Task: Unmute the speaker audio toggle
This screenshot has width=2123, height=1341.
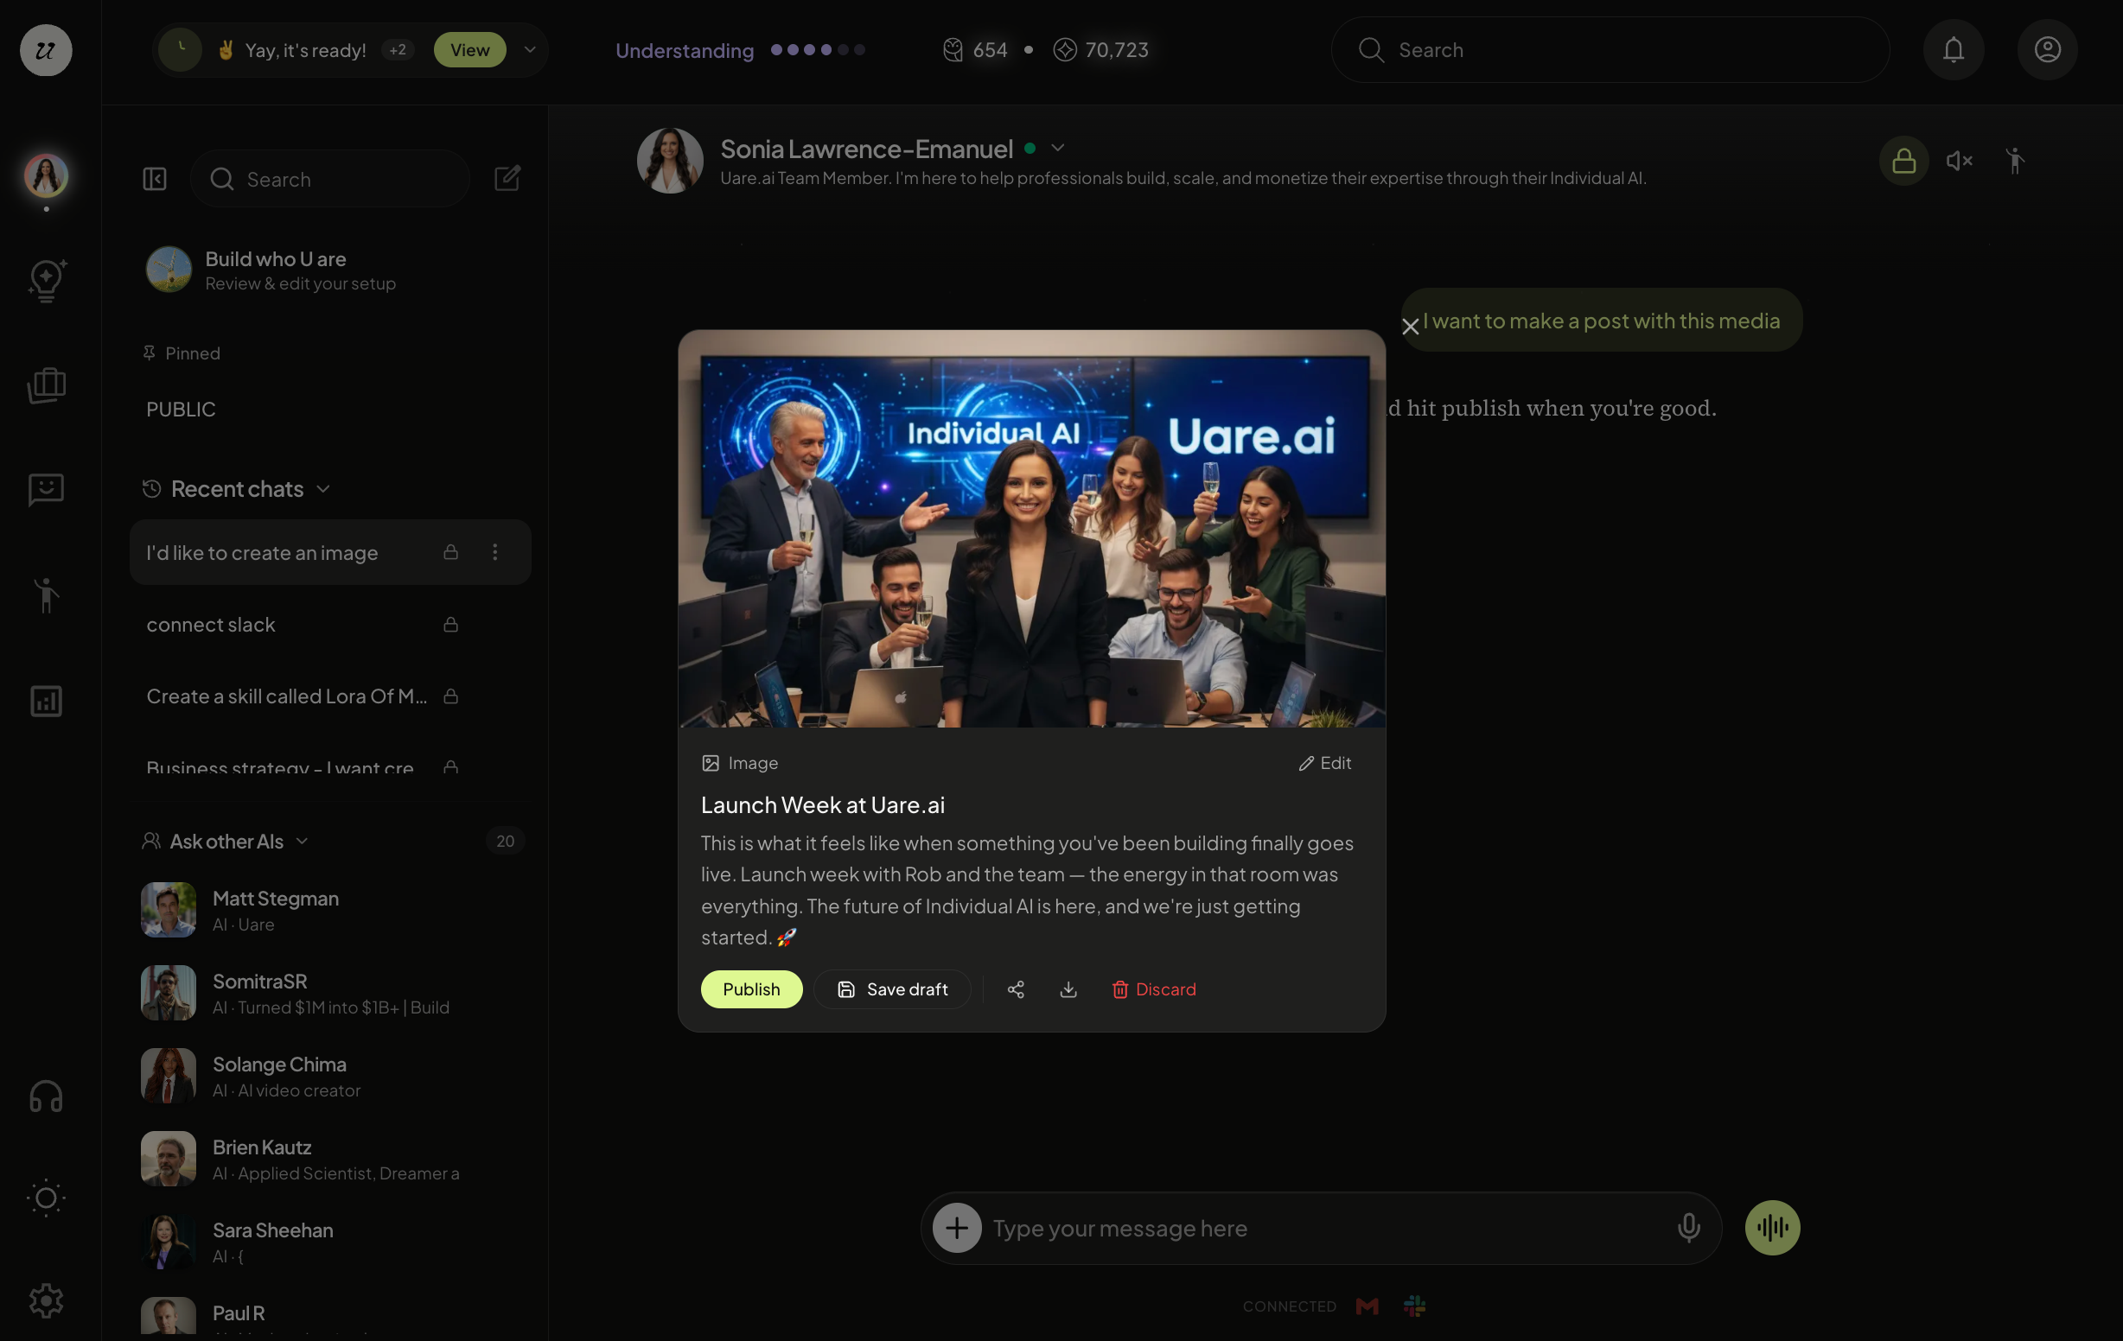Action: [1959, 161]
